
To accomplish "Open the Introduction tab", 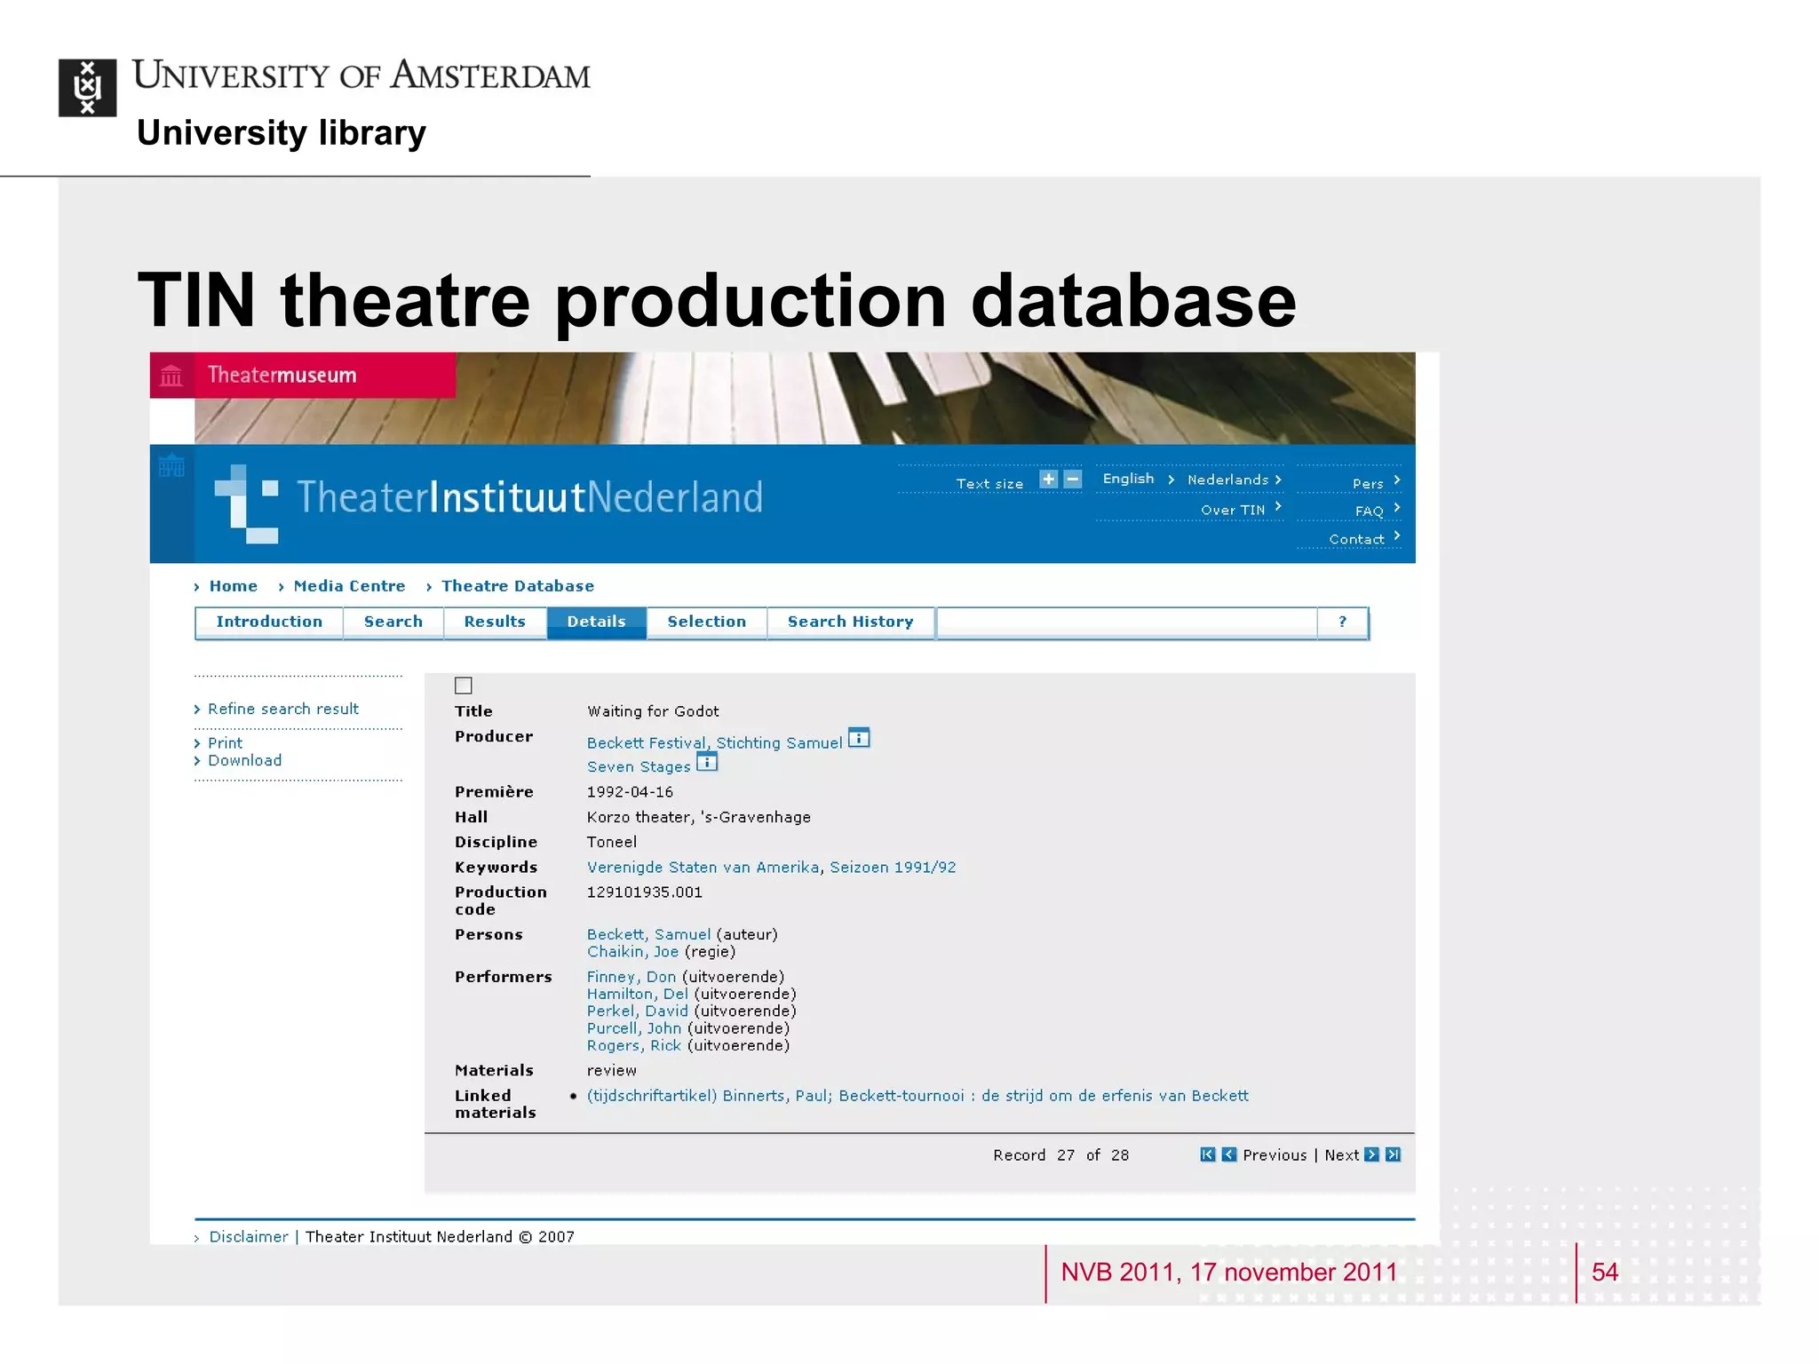I will 269,623.
